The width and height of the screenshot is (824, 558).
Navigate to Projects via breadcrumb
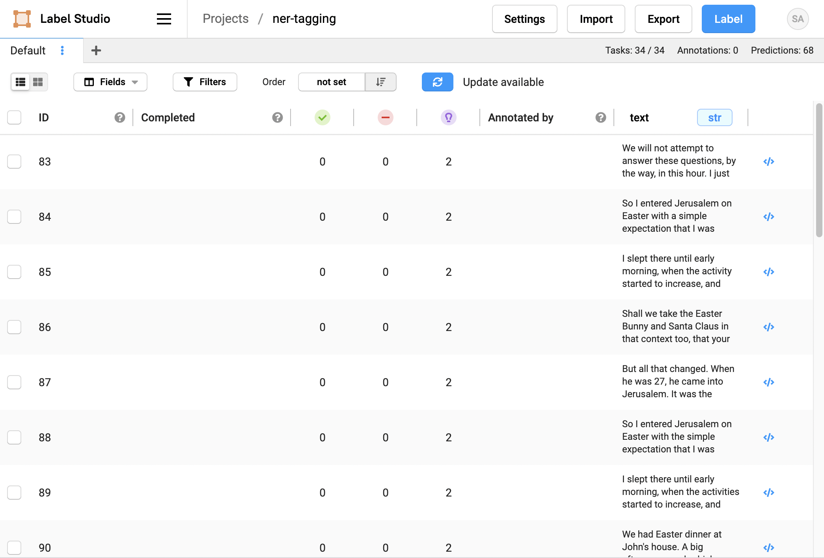click(226, 19)
